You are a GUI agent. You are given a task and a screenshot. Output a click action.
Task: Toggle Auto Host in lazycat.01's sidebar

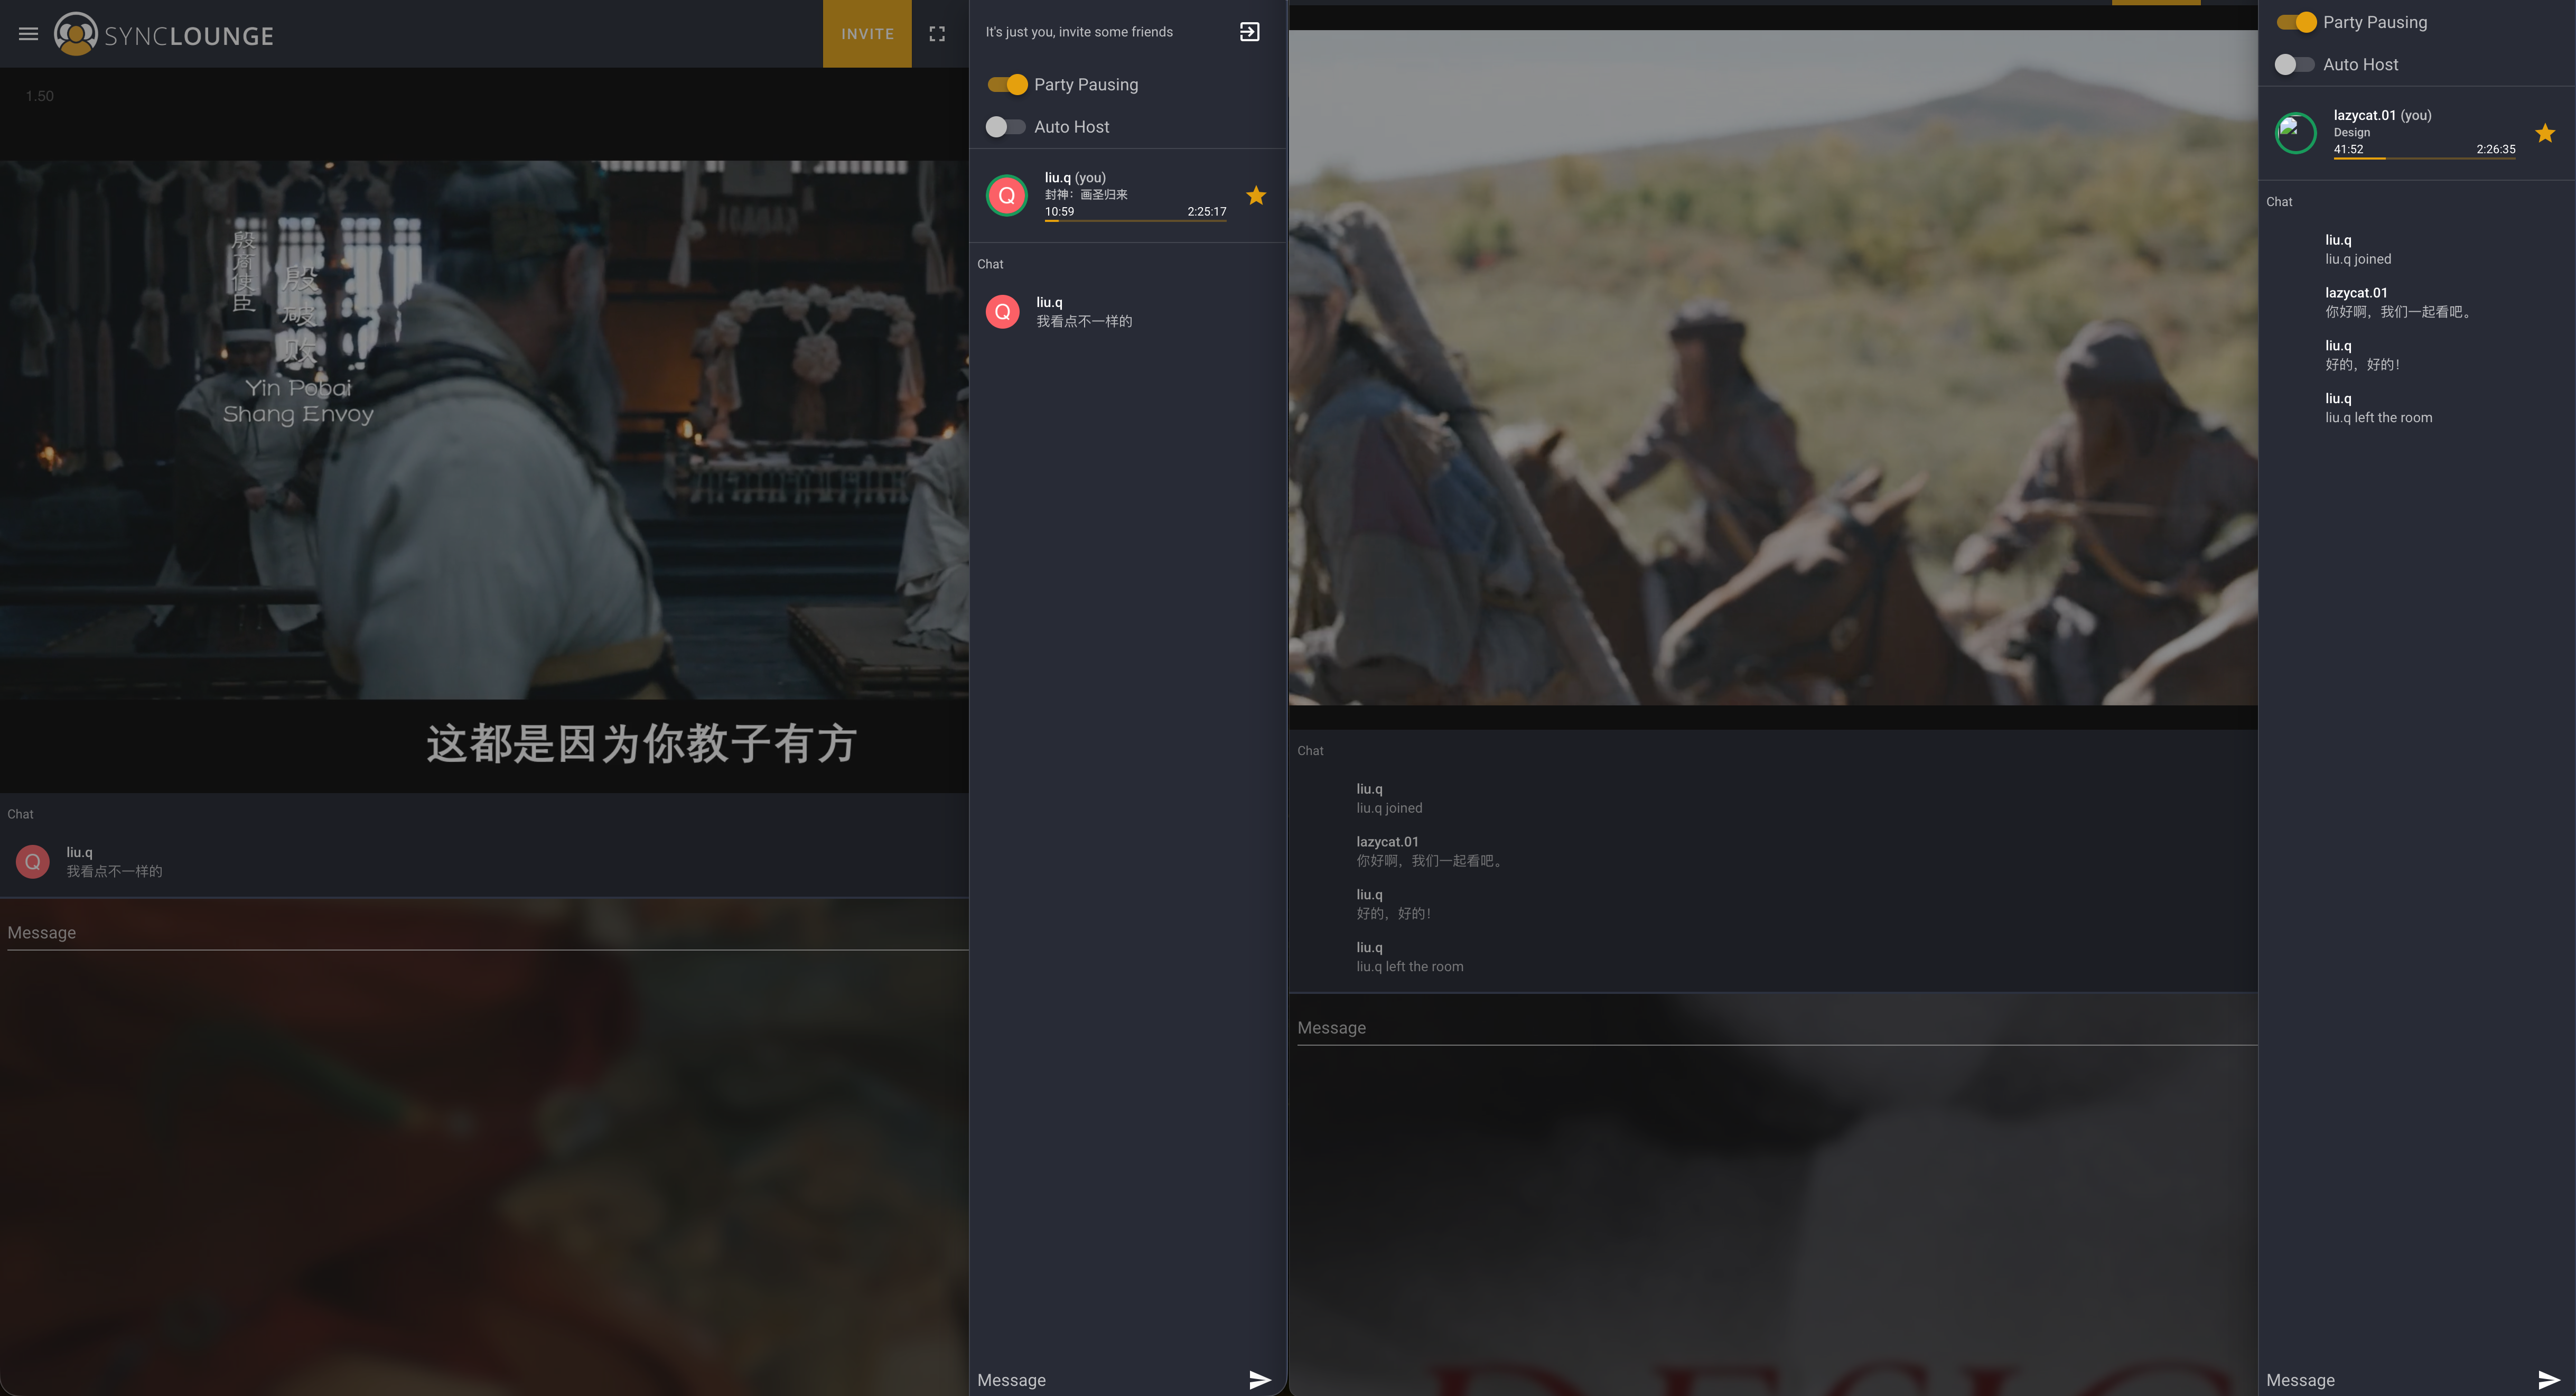click(2294, 65)
